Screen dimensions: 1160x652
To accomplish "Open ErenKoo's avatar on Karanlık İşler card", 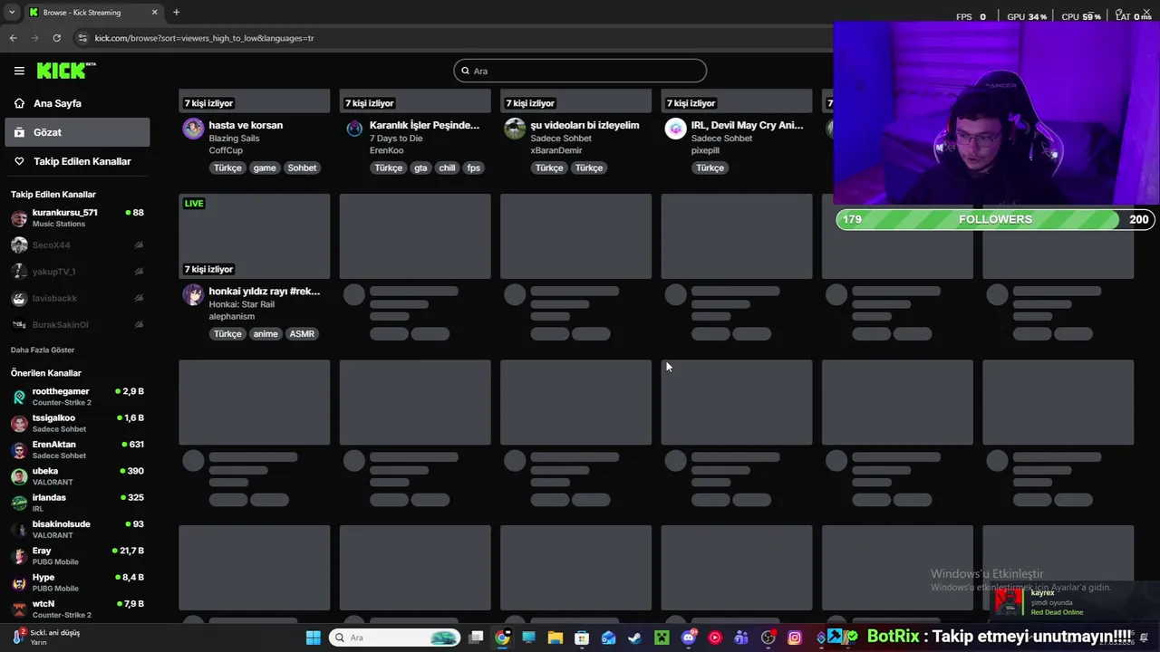I will pos(354,129).
